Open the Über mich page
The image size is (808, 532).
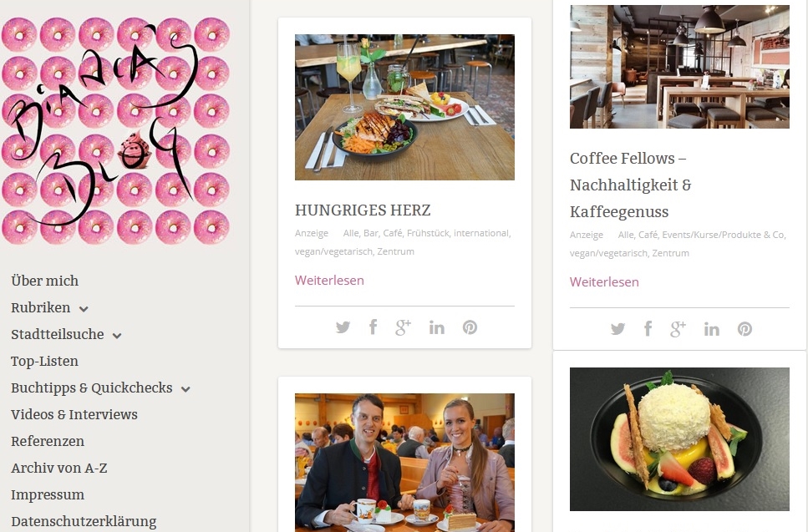coord(45,281)
